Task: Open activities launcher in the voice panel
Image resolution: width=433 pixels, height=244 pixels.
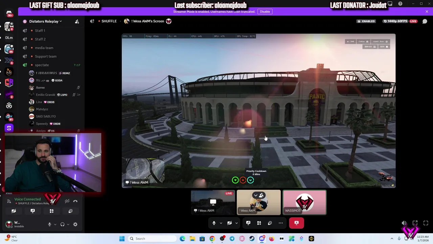Action: pyautogui.click(x=51, y=211)
